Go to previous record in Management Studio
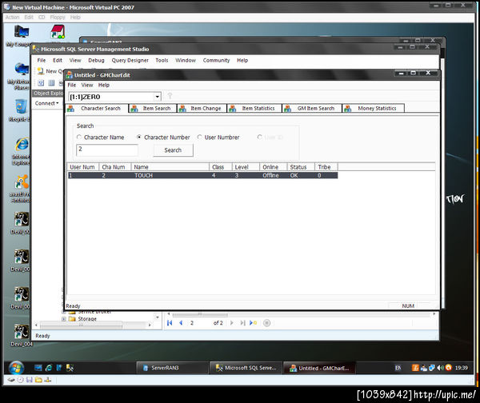The image size is (480, 403). [x=181, y=323]
